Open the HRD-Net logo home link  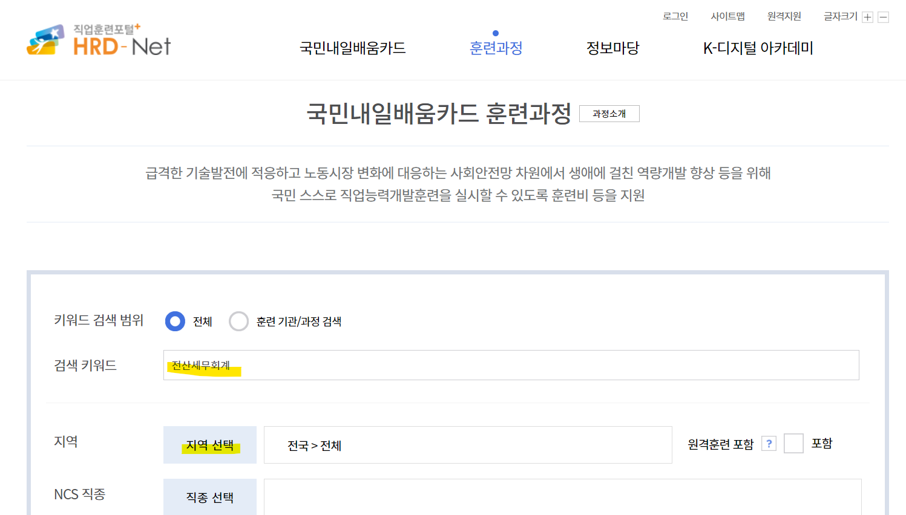[x=99, y=40]
